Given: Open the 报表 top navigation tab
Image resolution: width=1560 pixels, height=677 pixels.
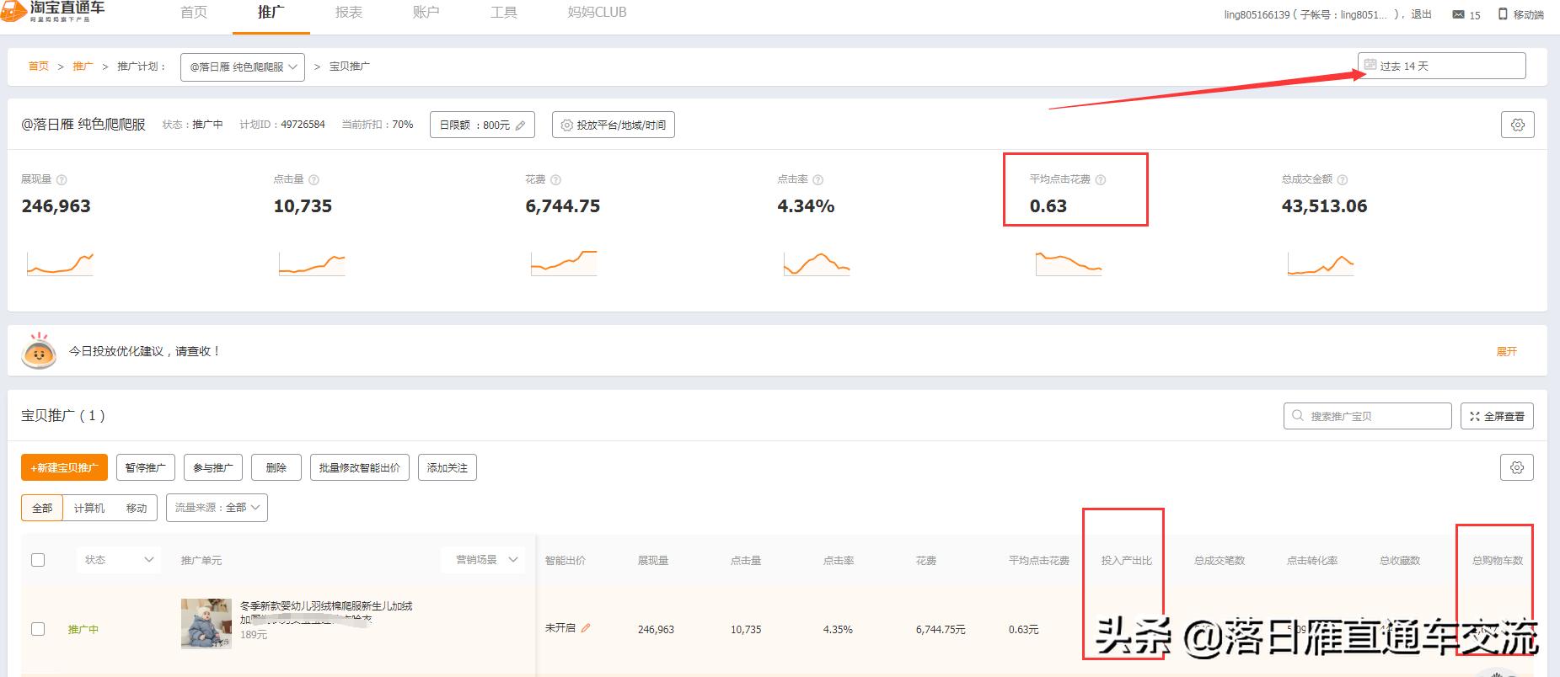Looking at the screenshot, I should [x=348, y=13].
